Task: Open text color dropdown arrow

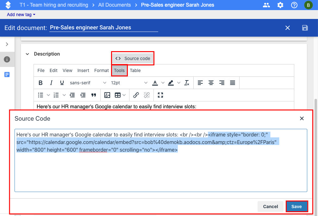Action: pyautogui.click(x=163, y=83)
